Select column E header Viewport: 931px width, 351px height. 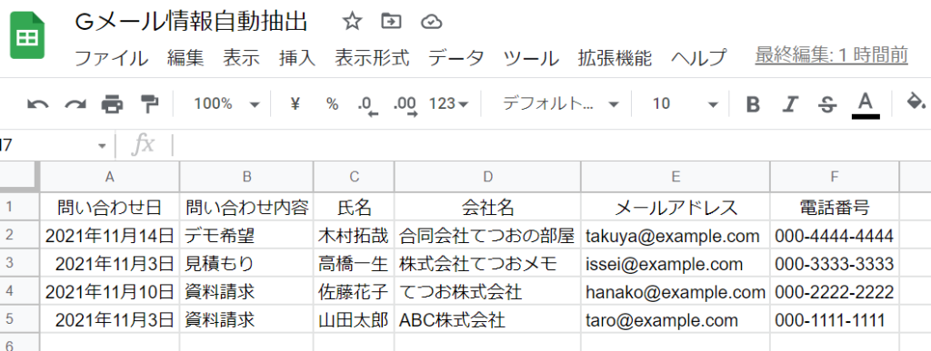(676, 176)
